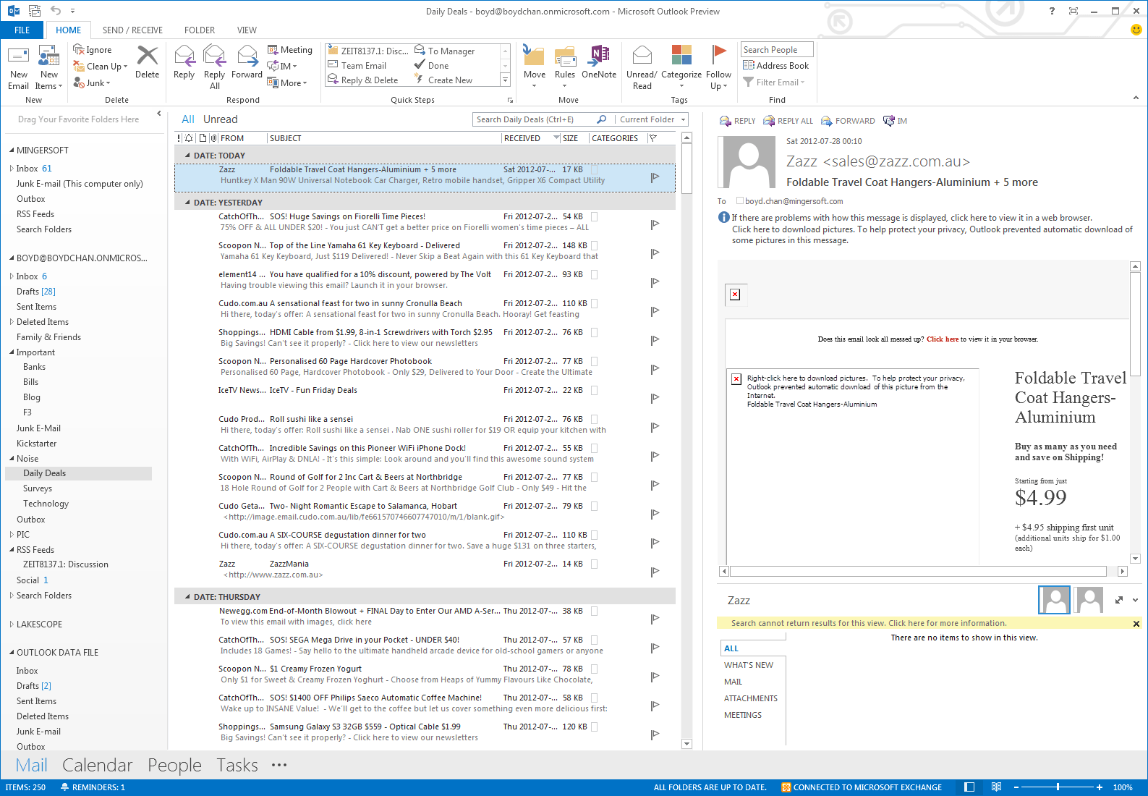The width and height of the screenshot is (1148, 796).
Task: Collapse the DATE: TODAY group
Action: click(x=187, y=156)
